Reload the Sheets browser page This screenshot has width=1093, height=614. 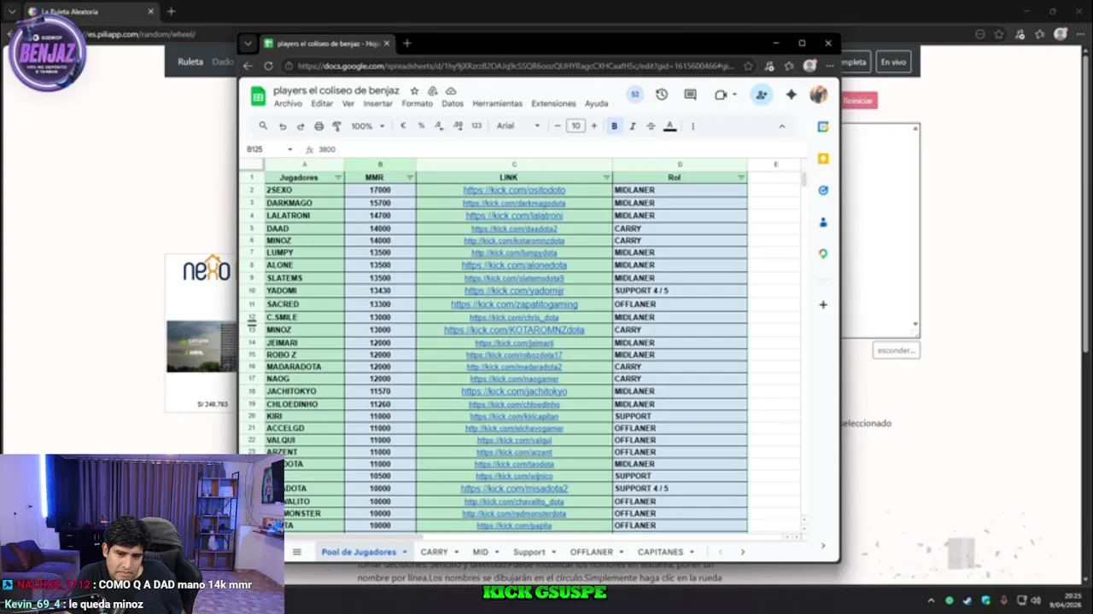[268, 66]
